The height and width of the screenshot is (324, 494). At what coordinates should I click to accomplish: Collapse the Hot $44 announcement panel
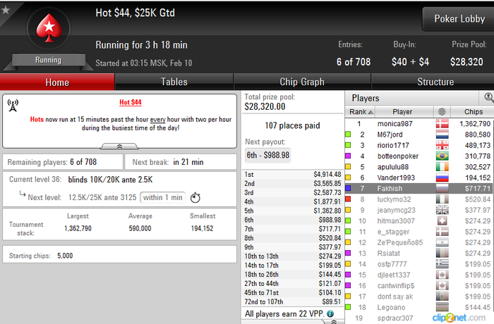[x=119, y=147]
